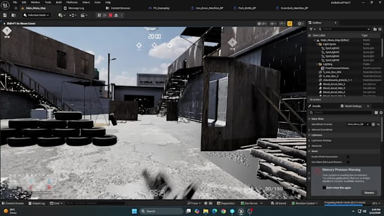
Task: Click the yellow highlighted viewport toolbar icon
Action: click(290, 24)
